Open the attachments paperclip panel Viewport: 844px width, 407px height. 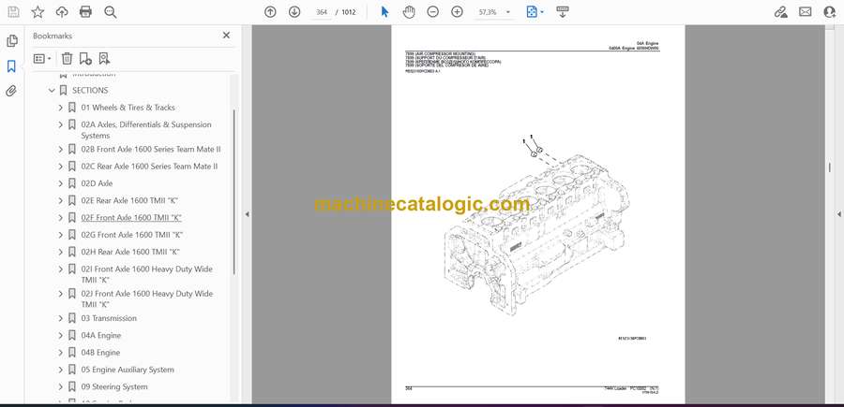(11, 91)
